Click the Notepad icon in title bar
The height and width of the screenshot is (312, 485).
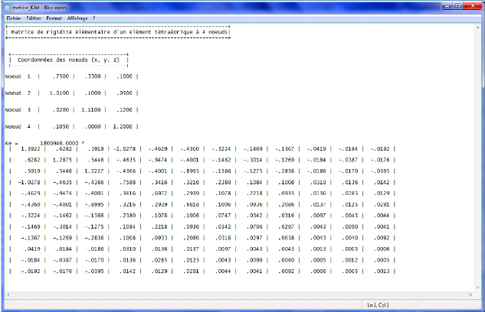7,6
